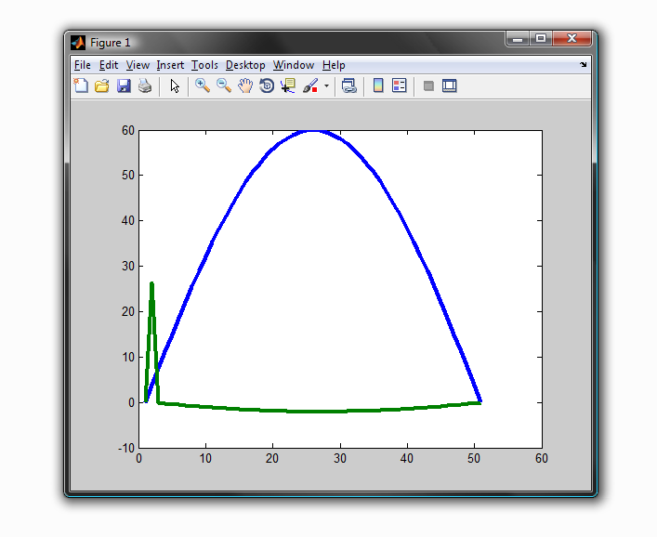Enable the Rotate 3D tool

point(267,86)
